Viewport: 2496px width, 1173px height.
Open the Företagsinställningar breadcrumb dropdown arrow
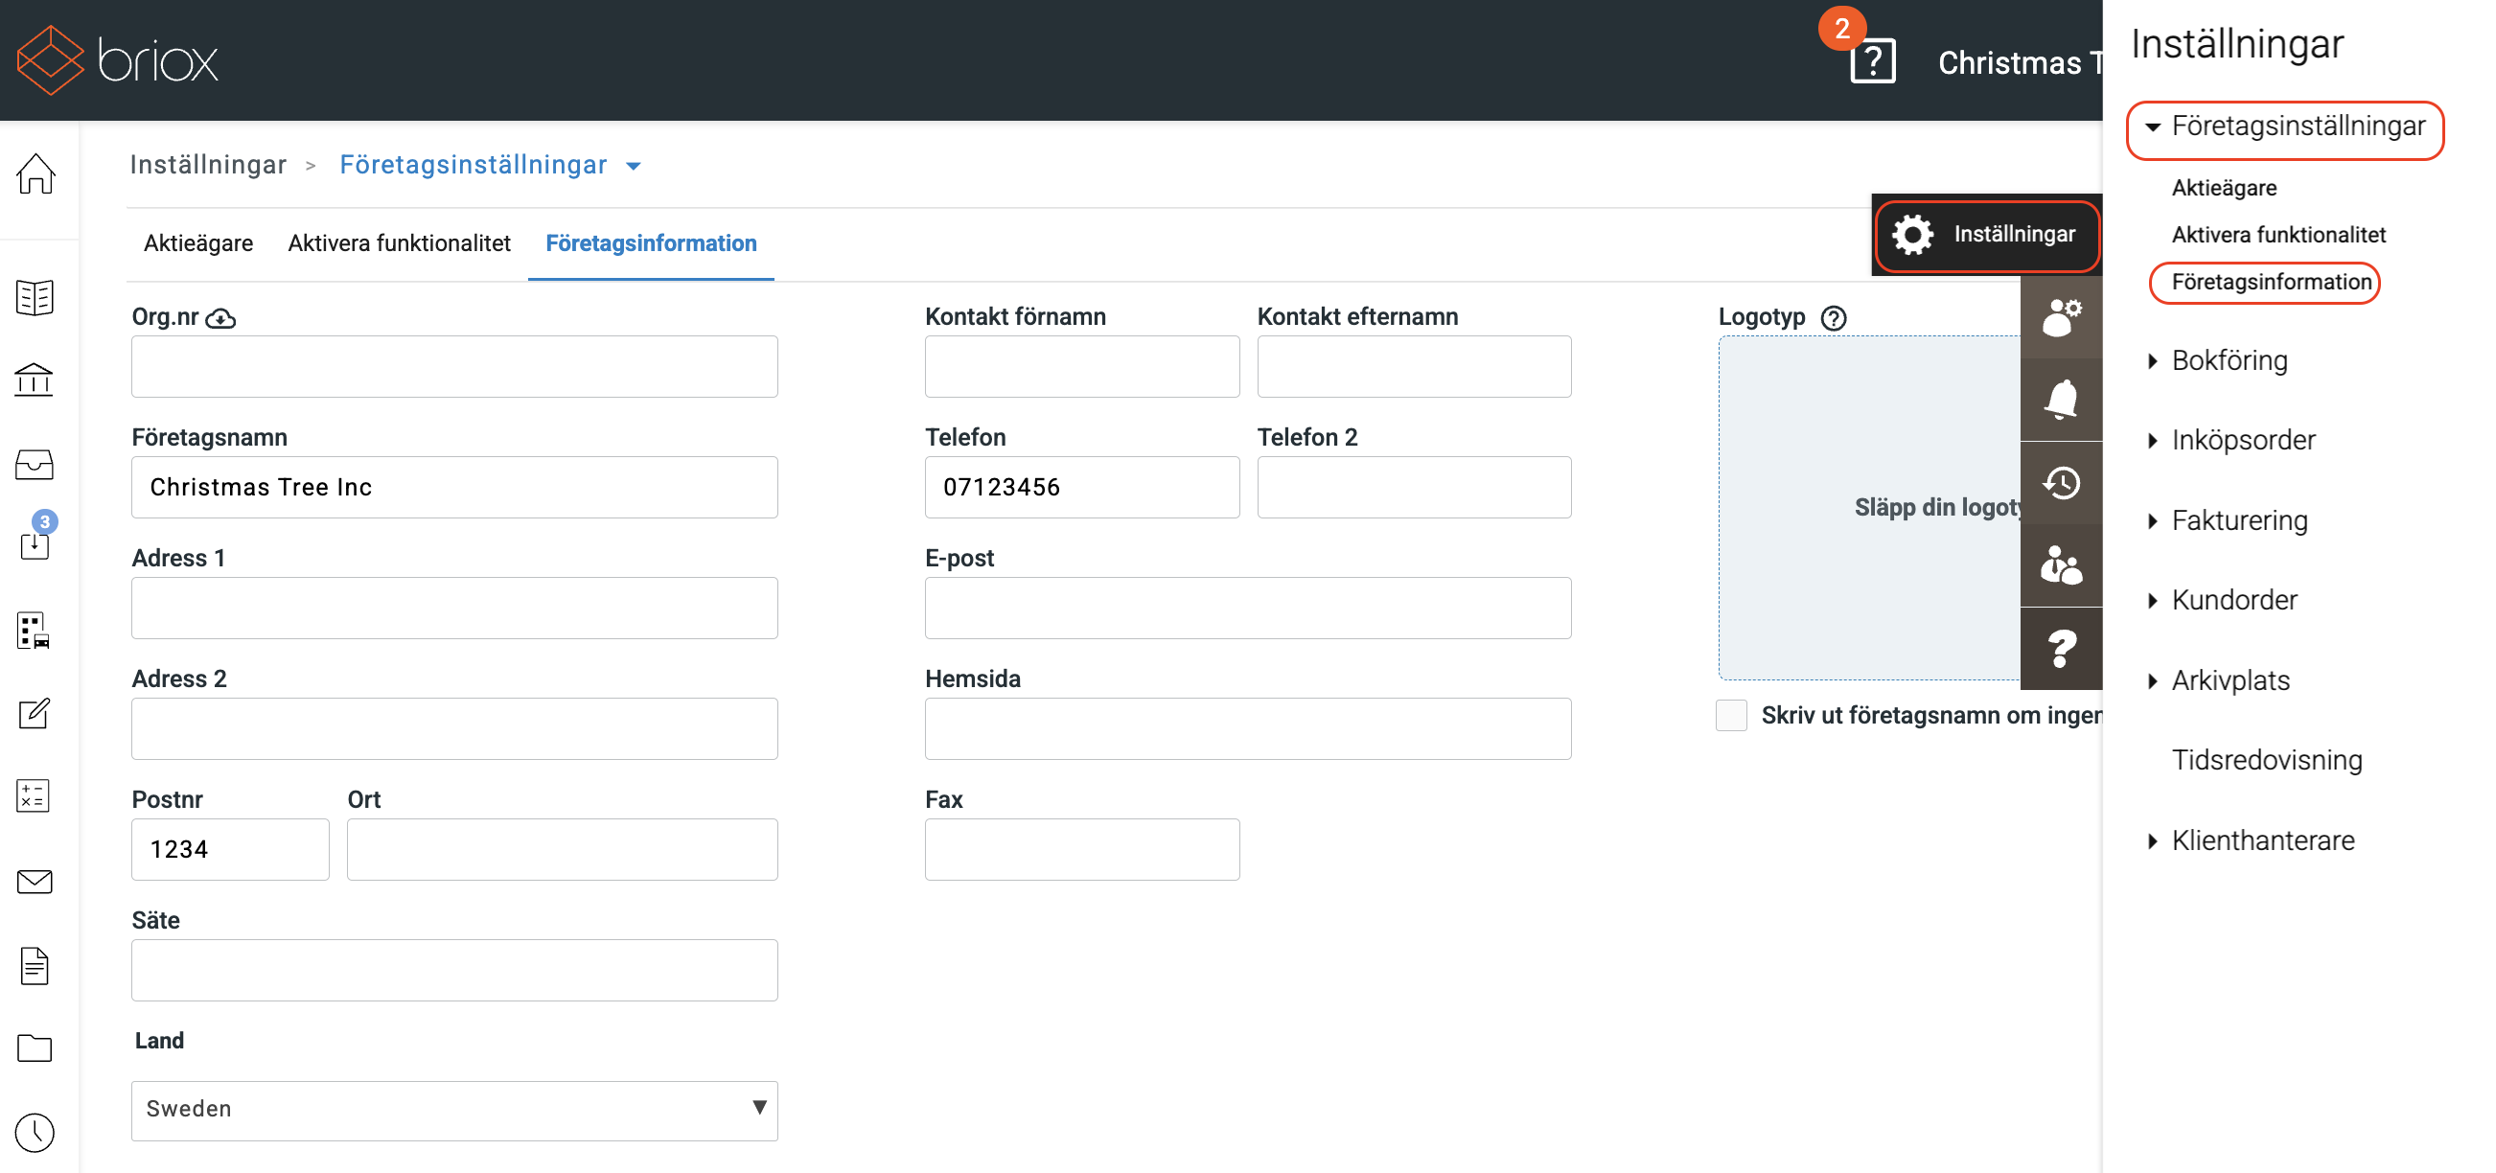(634, 167)
